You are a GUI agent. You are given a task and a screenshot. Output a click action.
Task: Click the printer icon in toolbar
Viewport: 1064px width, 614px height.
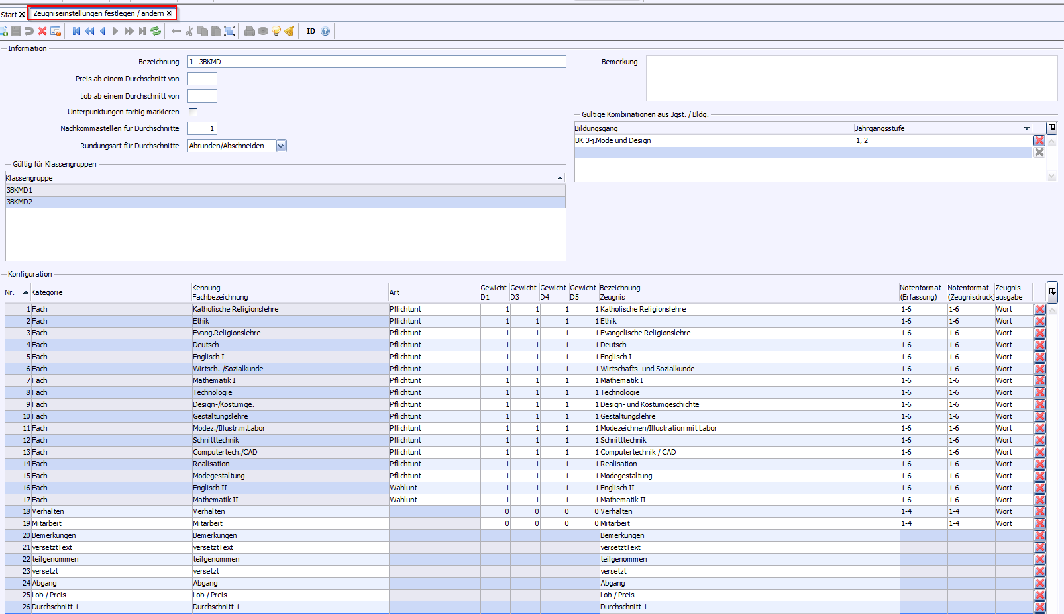(250, 31)
